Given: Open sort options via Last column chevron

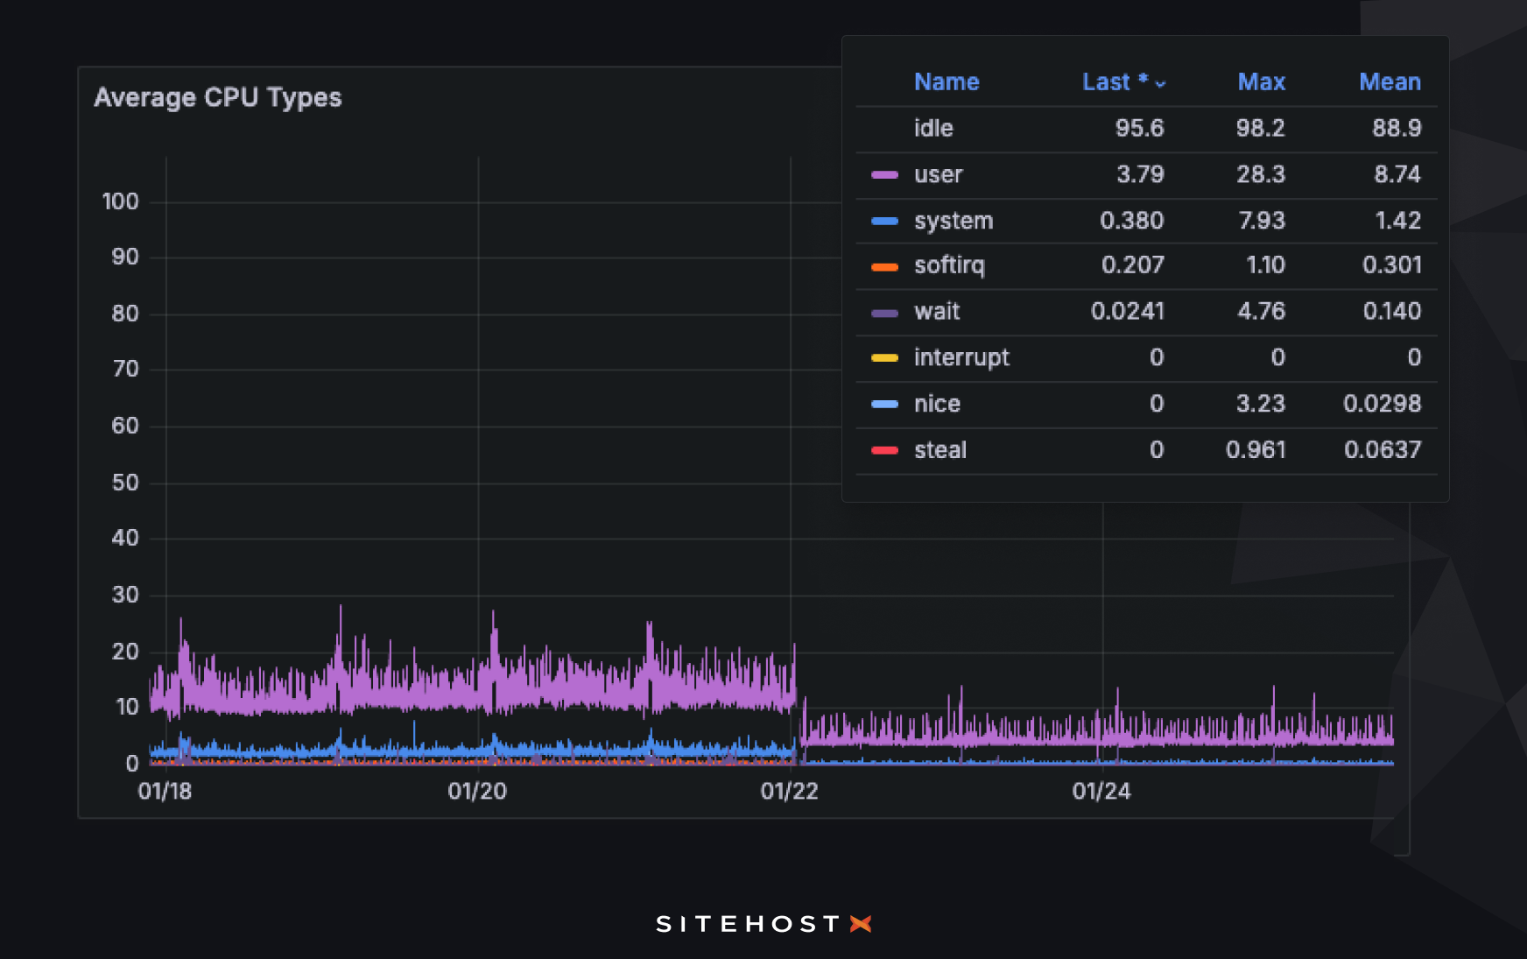Looking at the screenshot, I should [1162, 83].
